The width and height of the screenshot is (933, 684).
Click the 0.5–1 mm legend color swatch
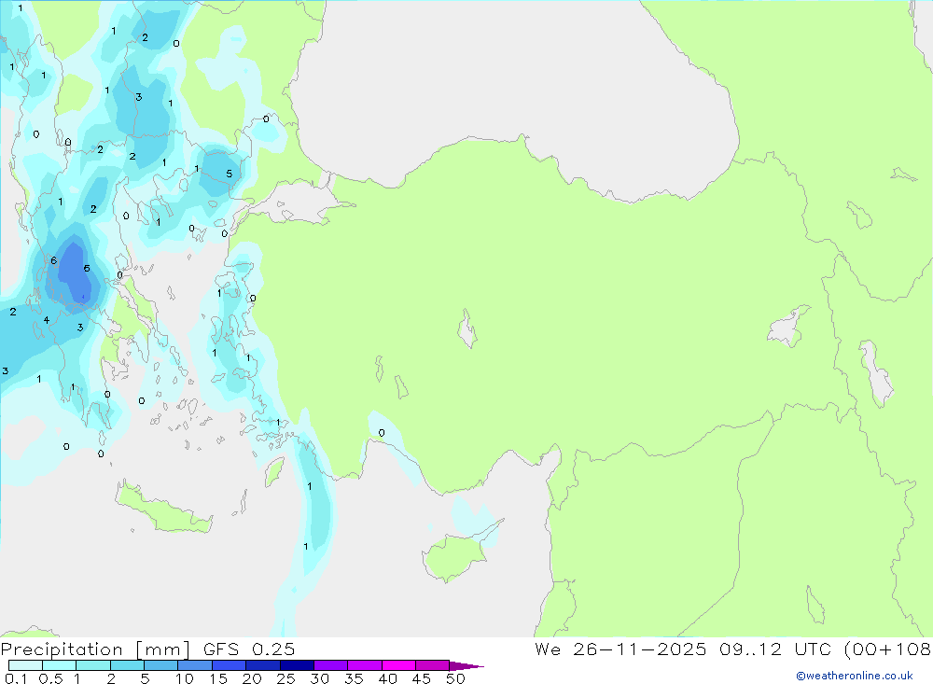60,665
